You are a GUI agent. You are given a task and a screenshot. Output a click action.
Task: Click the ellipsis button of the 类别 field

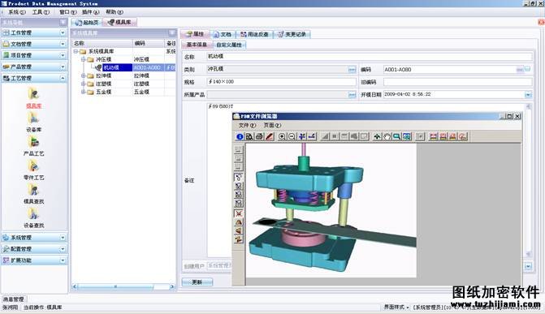(352, 70)
